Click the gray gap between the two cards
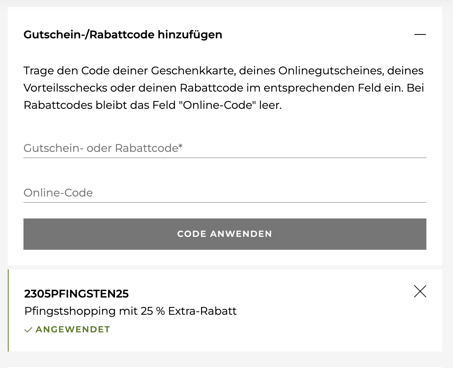Viewport: 453px width, 368px height. [x=225, y=267]
